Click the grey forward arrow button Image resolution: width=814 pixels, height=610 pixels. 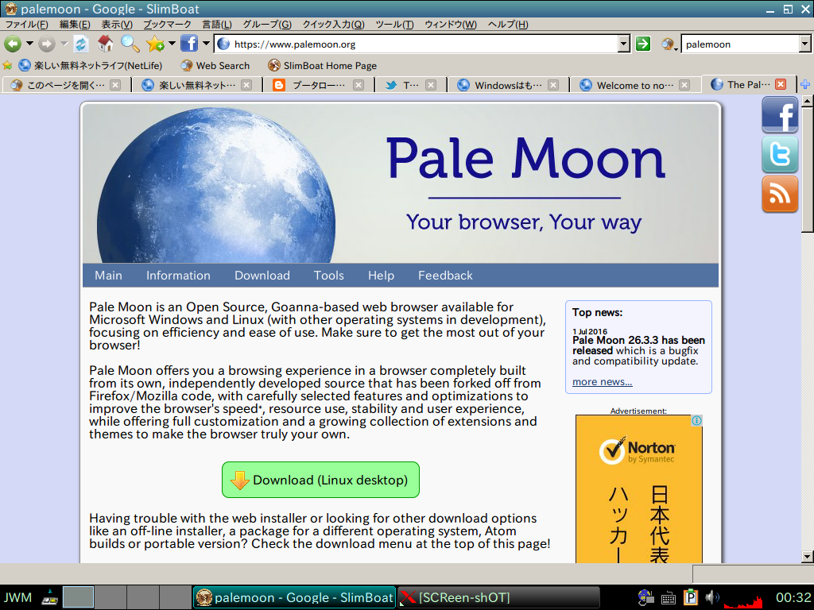pos(47,44)
